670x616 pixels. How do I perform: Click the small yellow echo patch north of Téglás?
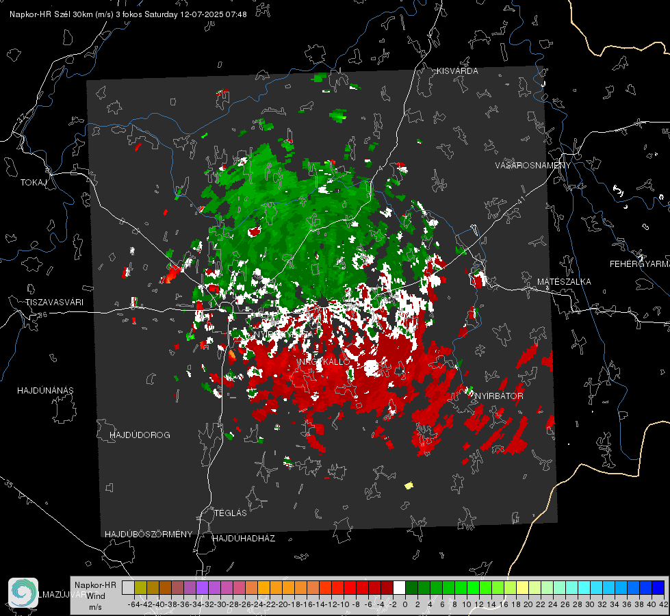coord(409,485)
